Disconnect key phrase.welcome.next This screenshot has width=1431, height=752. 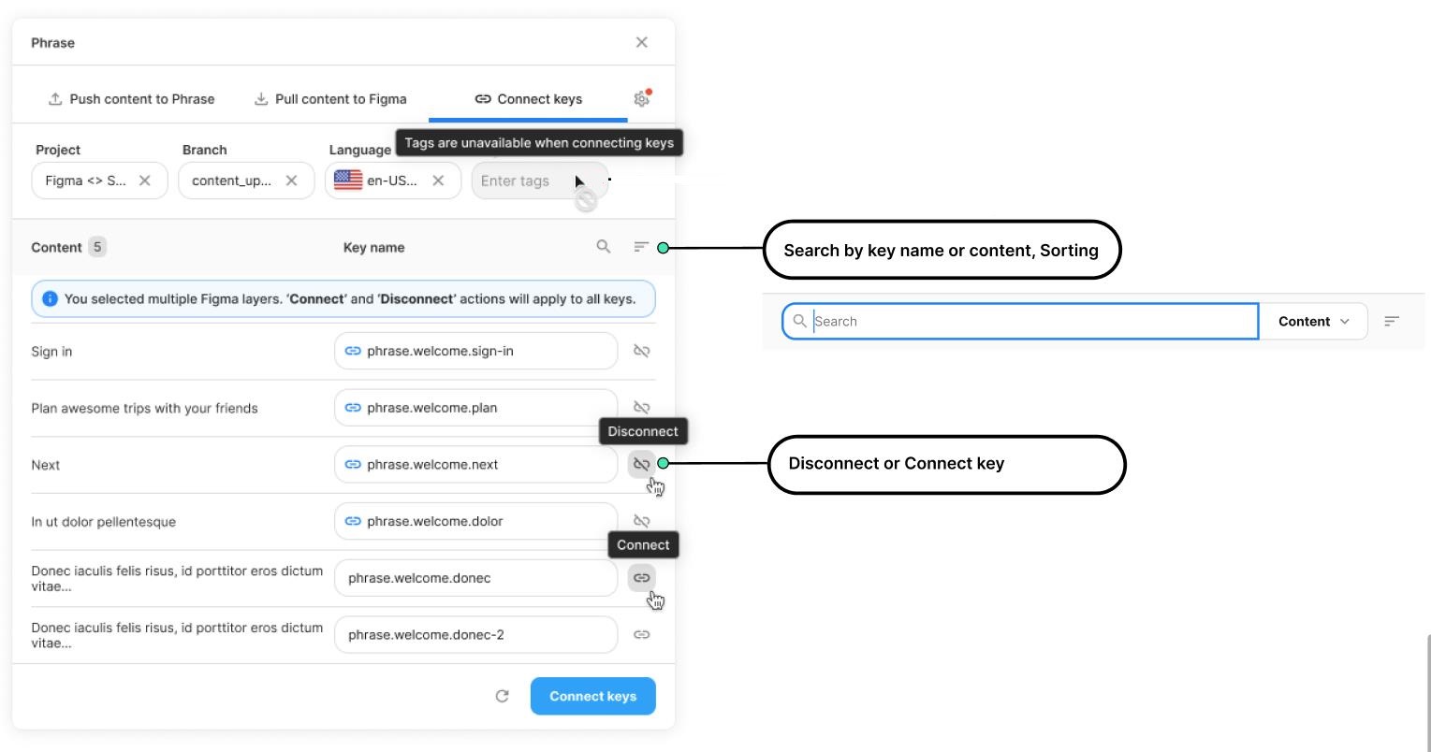(x=641, y=464)
